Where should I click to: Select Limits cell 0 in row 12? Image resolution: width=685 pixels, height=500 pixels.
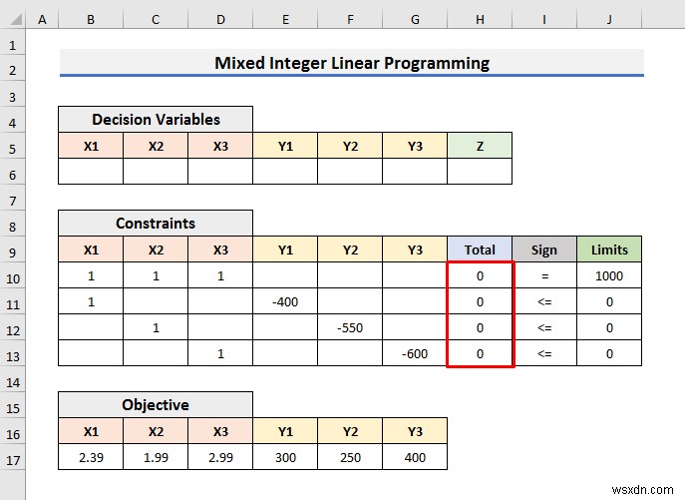coord(609,327)
